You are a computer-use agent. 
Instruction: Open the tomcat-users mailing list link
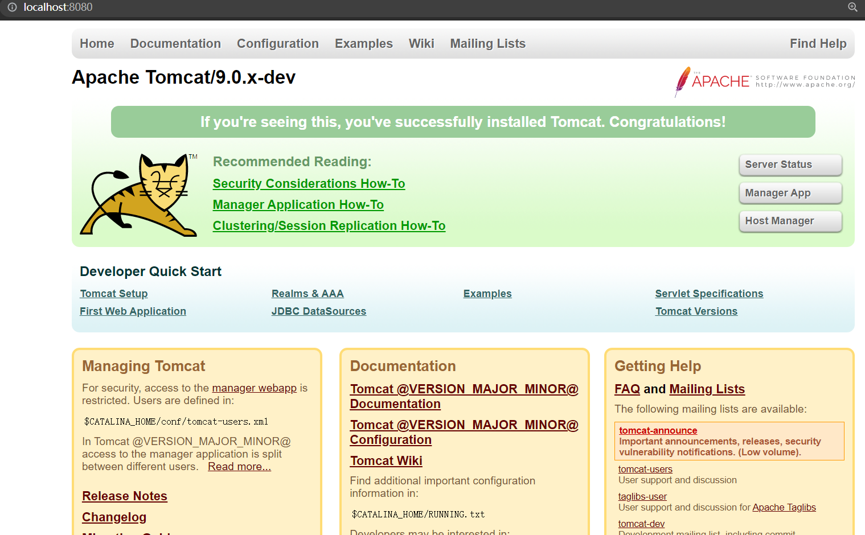645,470
